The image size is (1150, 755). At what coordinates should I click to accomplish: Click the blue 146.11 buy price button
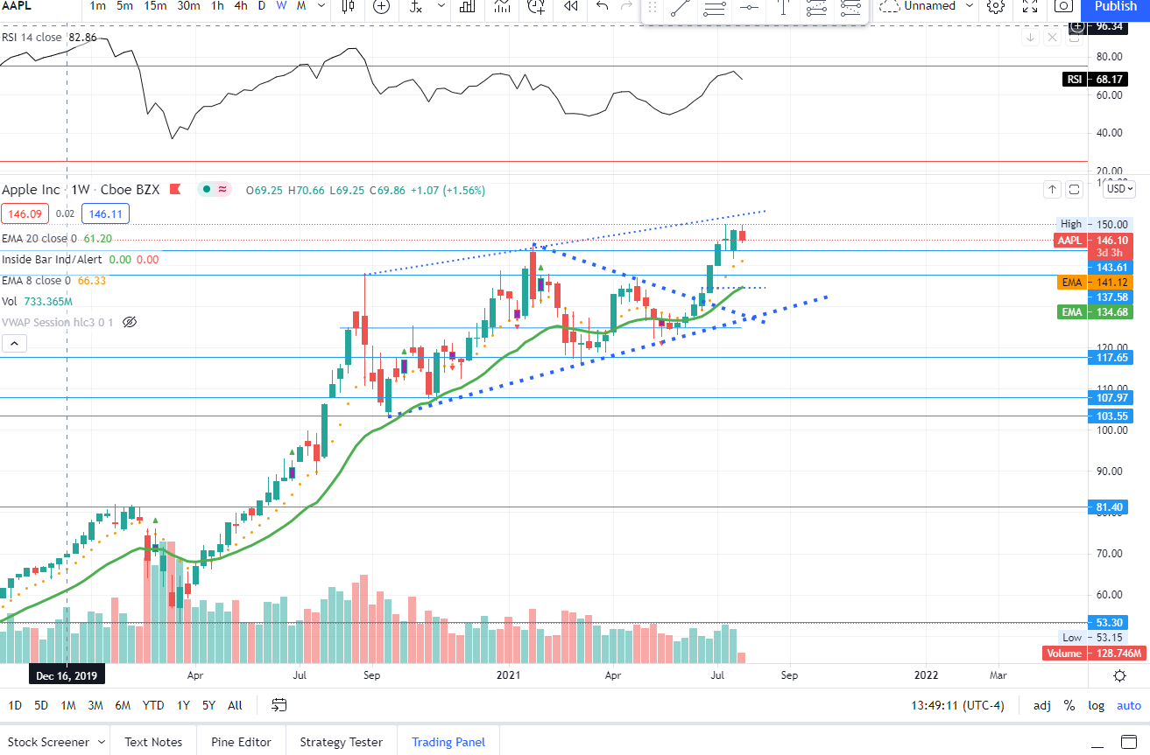point(105,213)
